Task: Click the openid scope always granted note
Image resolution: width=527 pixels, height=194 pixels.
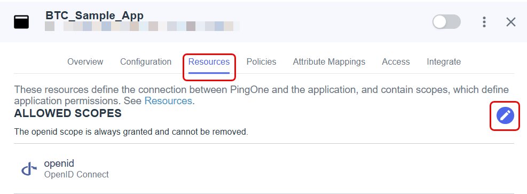Action: (x=131, y=132)
